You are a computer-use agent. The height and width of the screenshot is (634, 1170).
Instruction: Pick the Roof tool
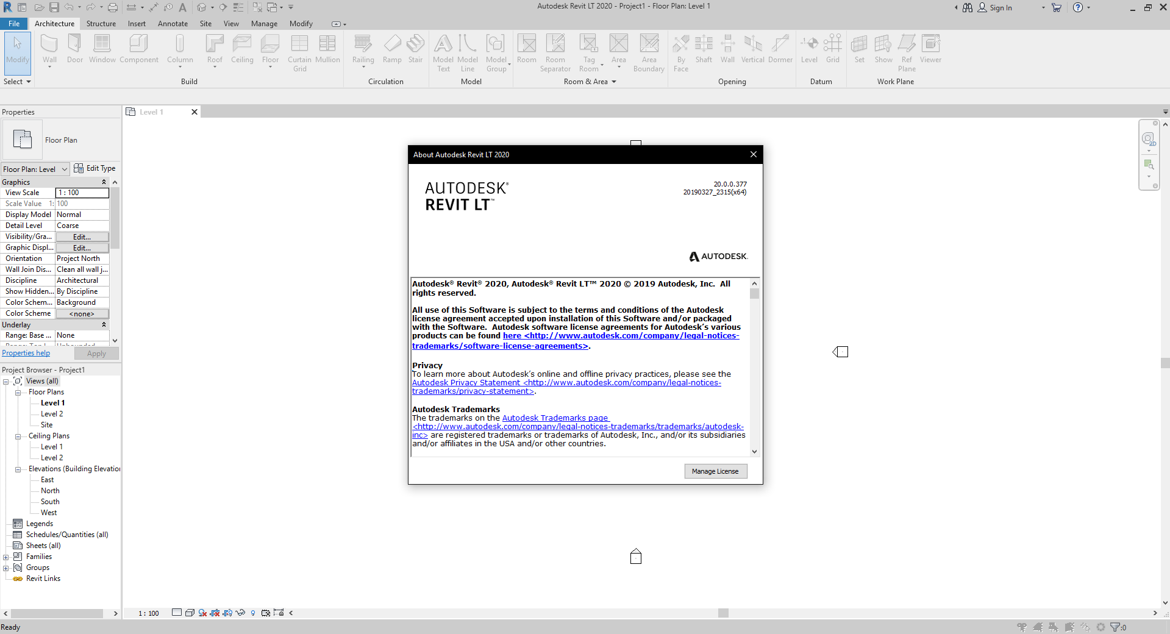click(215, 49)
